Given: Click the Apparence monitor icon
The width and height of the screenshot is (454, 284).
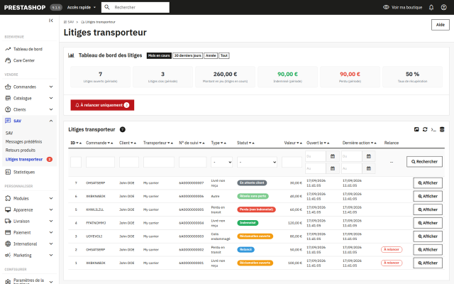Looking at the screenshot, I should [8, 209].
